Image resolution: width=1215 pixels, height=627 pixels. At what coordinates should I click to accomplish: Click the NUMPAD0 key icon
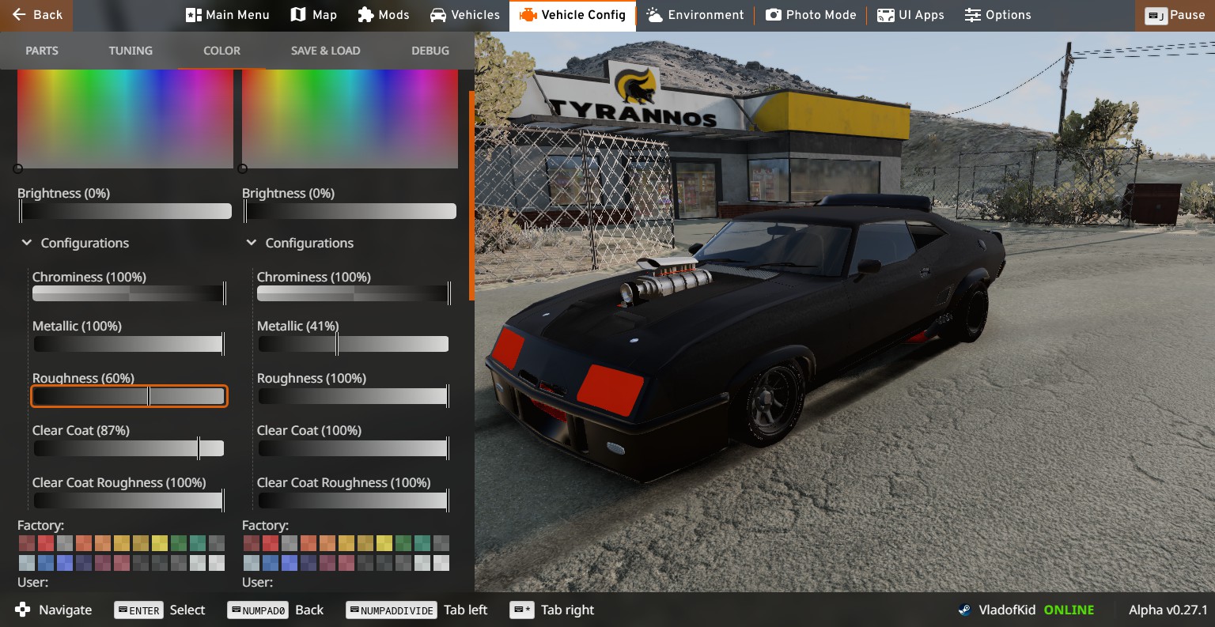point(257,610)
